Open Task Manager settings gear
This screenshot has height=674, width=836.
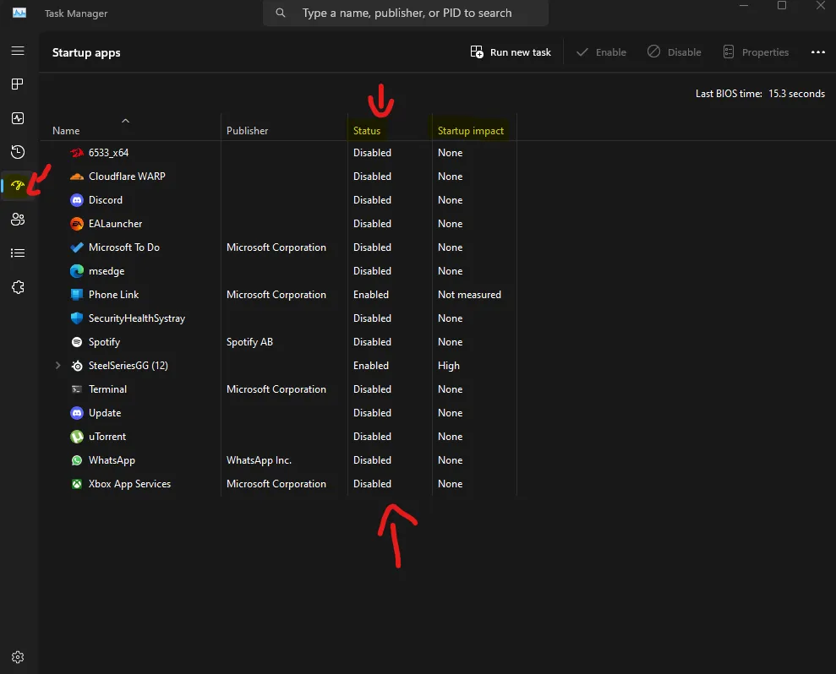[18, 657]
